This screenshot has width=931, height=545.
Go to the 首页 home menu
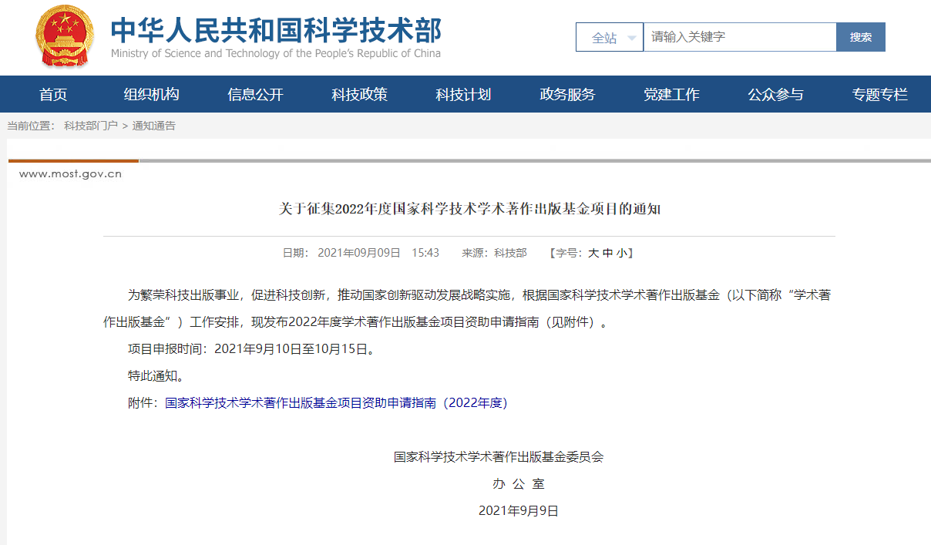53,95
